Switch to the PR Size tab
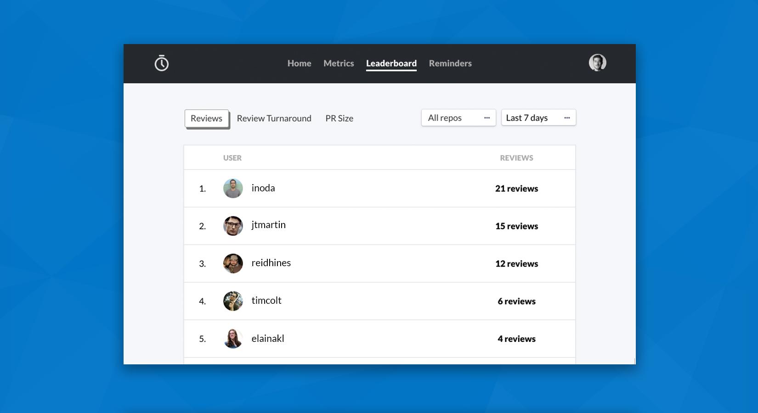 click(339, 118)
